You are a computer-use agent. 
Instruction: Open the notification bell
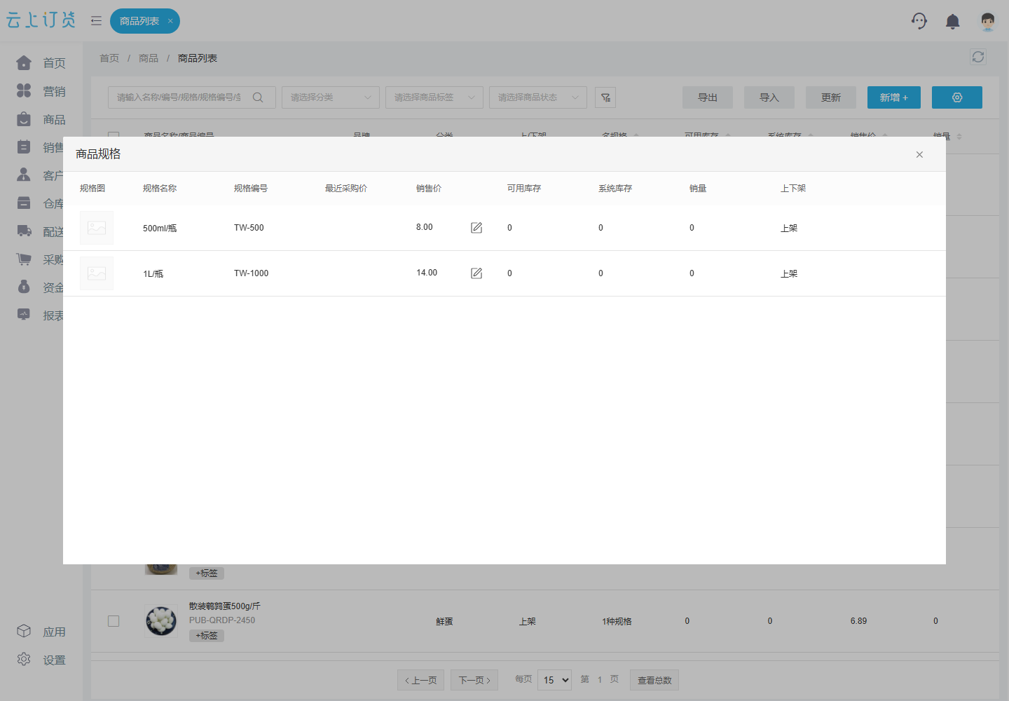click(953, 22)
